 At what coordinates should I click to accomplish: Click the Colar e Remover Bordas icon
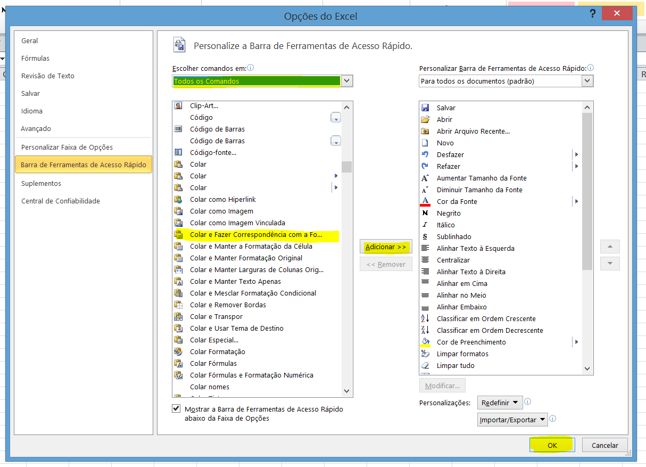pos(178,305)
